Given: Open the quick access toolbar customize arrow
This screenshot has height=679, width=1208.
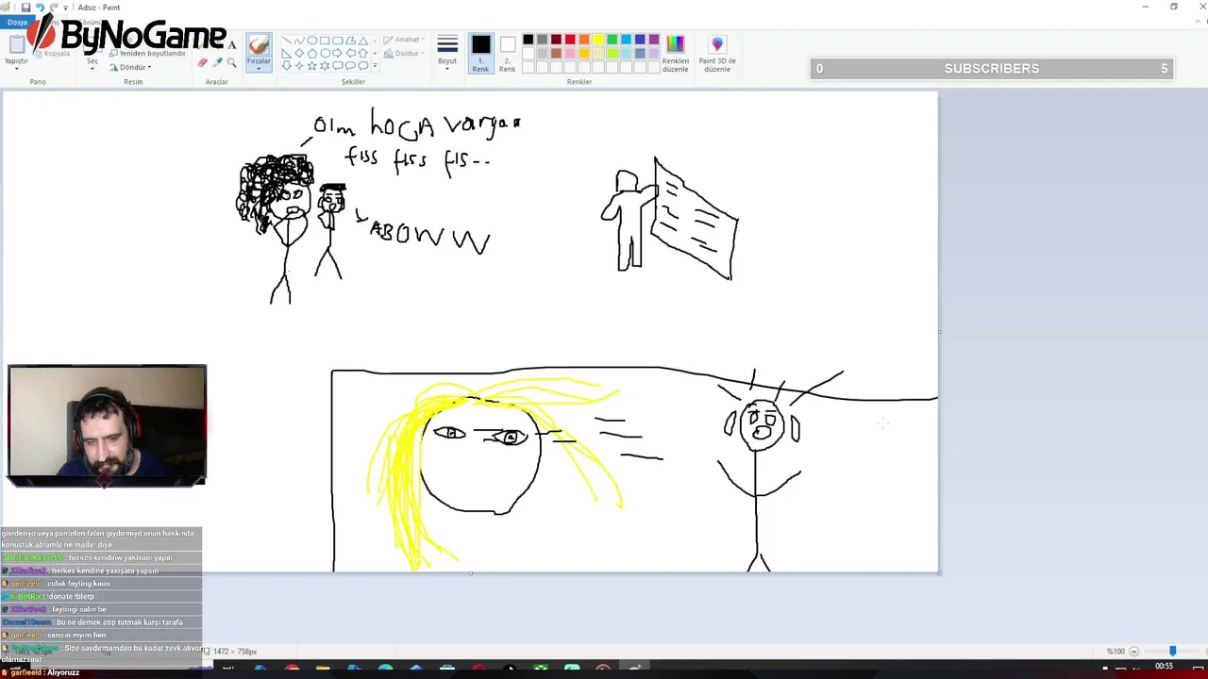Looking at the screenshot, I should tap(65, 8).
